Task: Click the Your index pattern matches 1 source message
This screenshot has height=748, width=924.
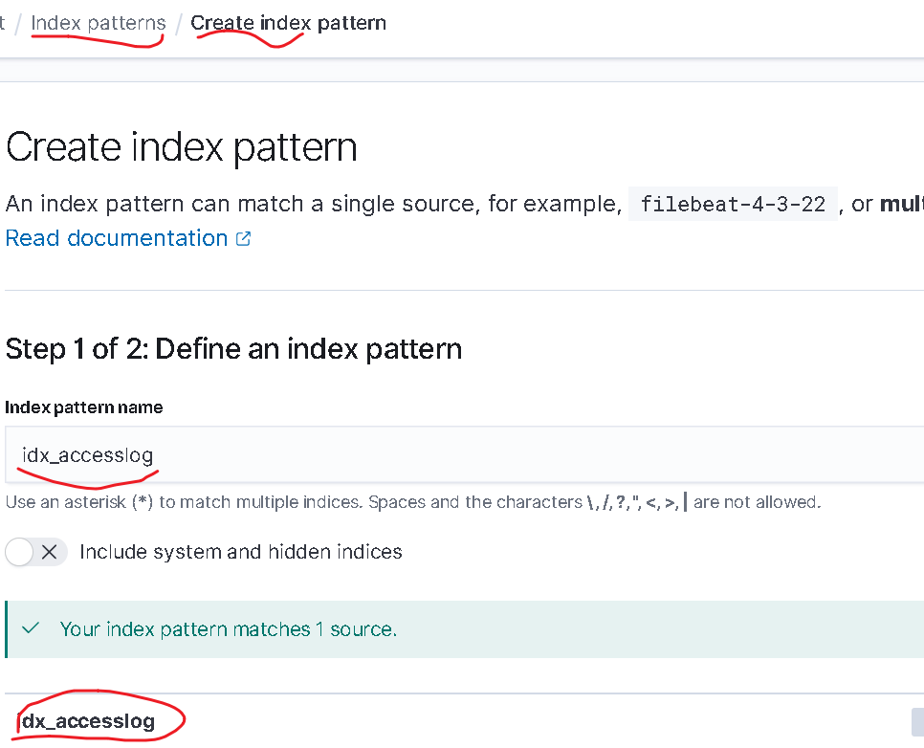Action: click(228, 629)
